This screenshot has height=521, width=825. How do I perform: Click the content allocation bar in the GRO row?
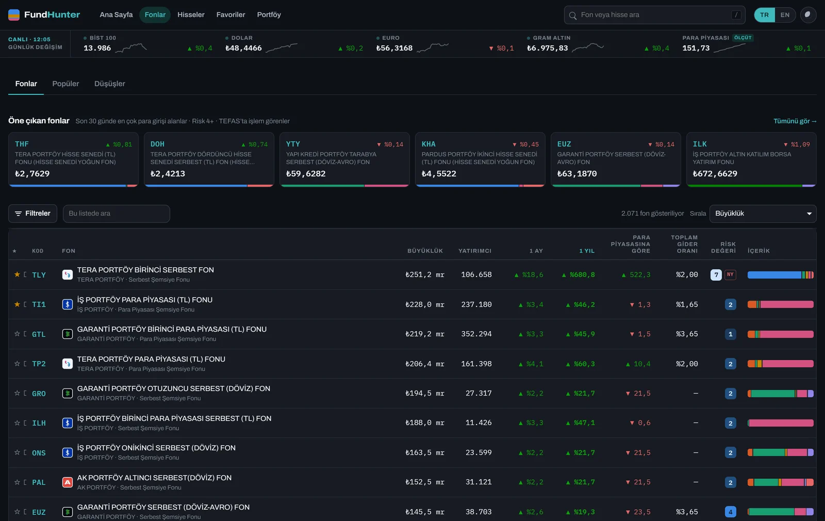(x=781, y=394)
